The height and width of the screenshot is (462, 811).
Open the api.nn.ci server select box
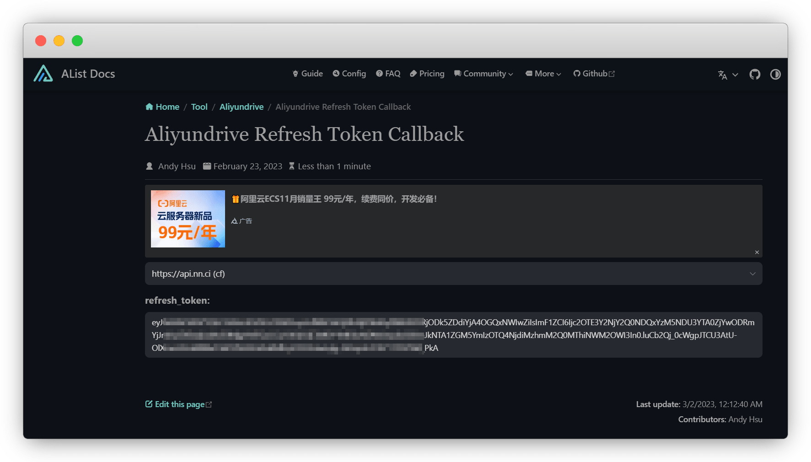[x=453, y=274]
